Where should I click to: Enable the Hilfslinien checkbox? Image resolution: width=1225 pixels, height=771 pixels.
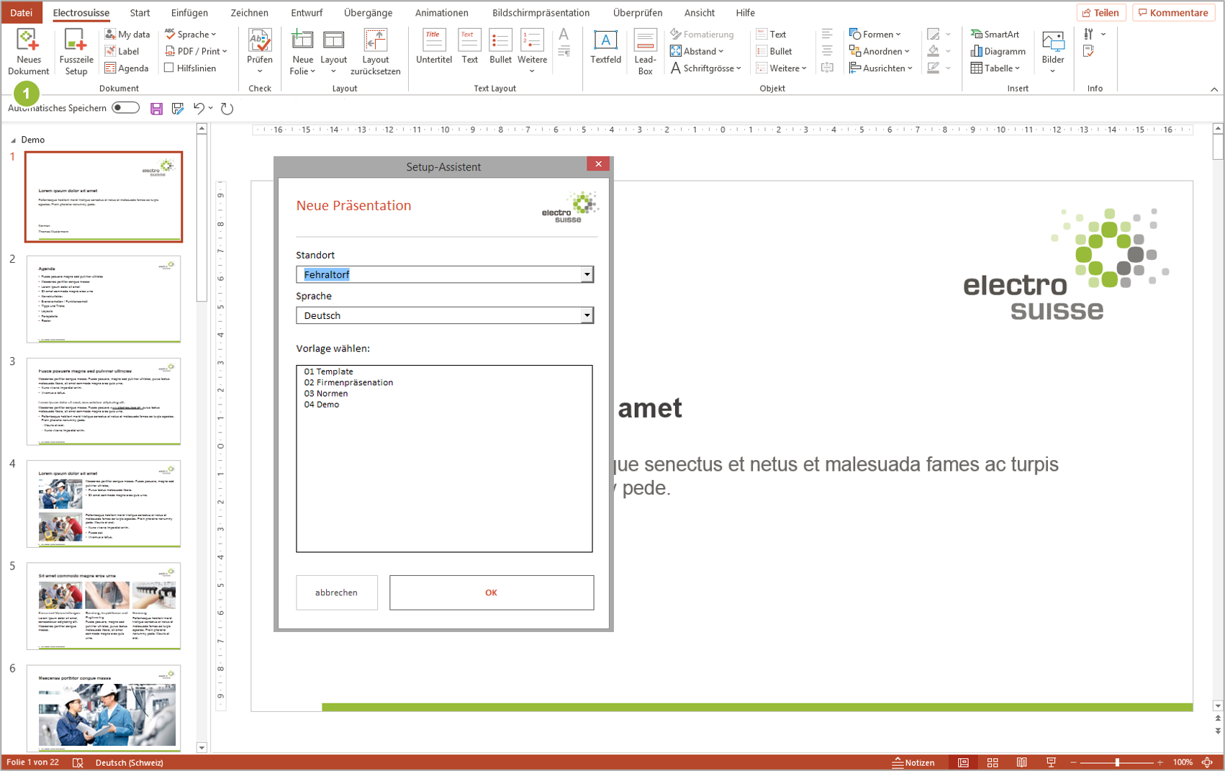coord(169,68)
